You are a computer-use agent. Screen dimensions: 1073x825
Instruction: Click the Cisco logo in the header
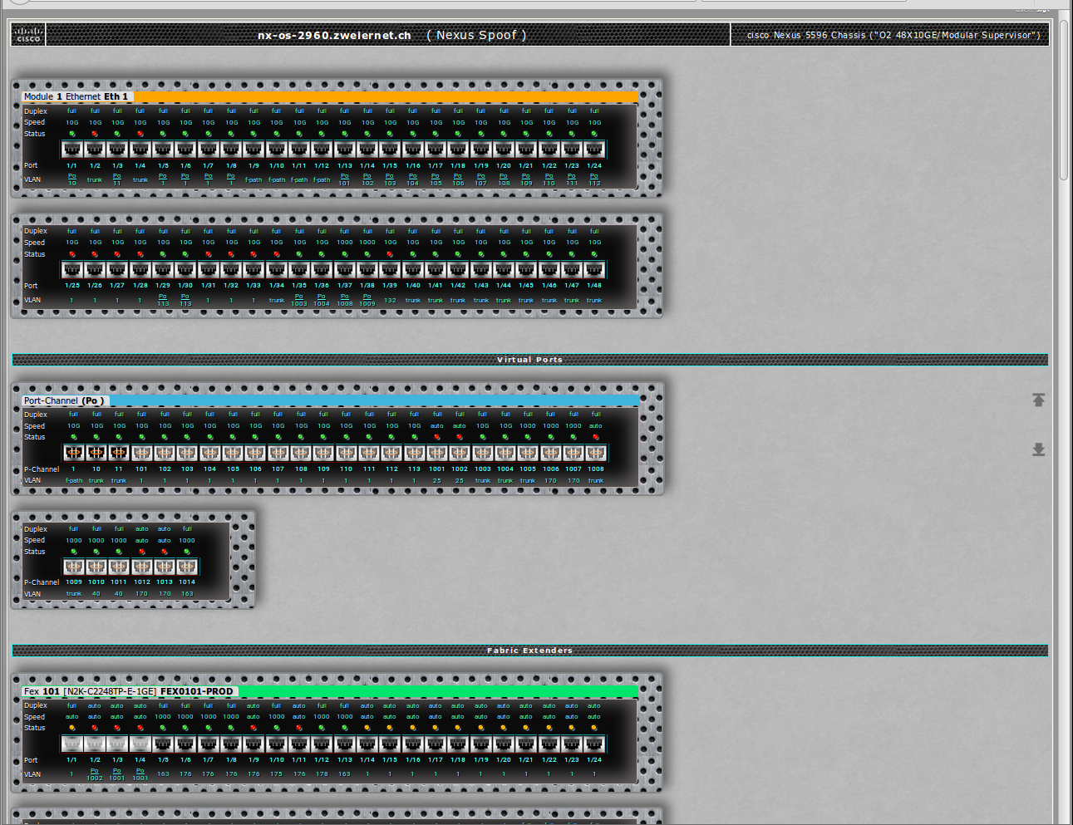tap(28, 34)
